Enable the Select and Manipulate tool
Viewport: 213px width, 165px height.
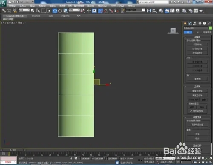click(x=89, y=11)
